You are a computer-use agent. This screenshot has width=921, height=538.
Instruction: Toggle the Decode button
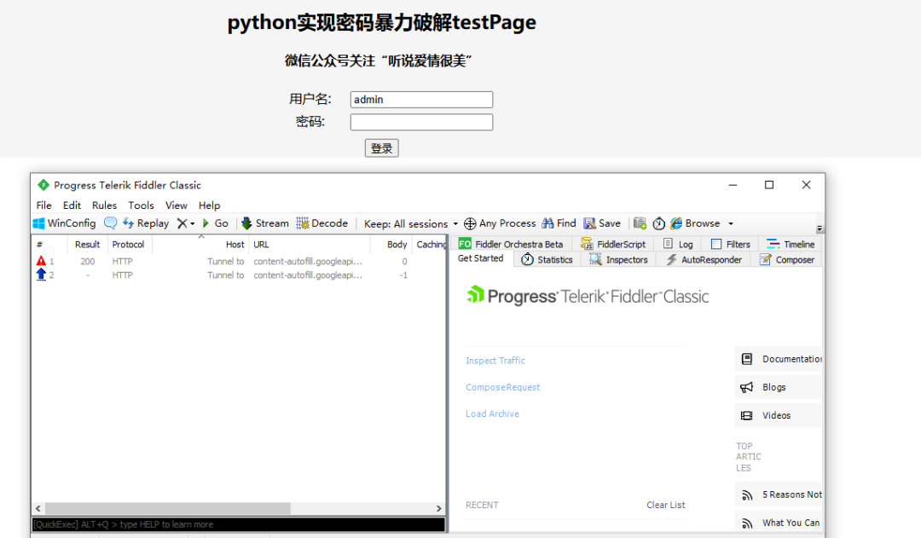click(321, 223)
